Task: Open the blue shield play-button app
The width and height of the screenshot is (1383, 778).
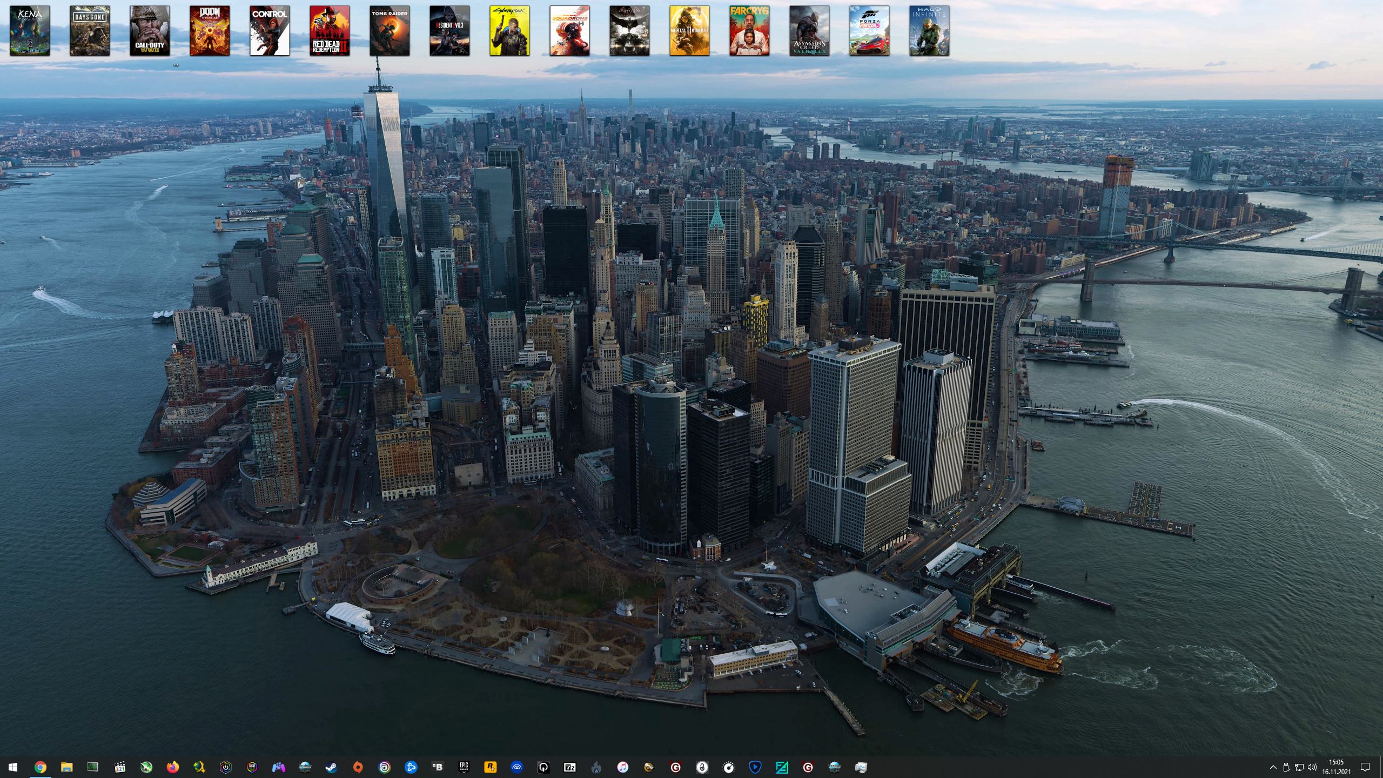Action: tap(755, 767)
